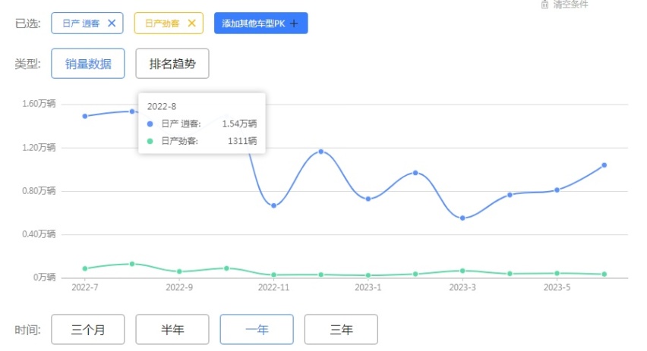Select the 日产 逍客 tag
Image resolution: width=647 pixels, height=351 pixels.
87,23
